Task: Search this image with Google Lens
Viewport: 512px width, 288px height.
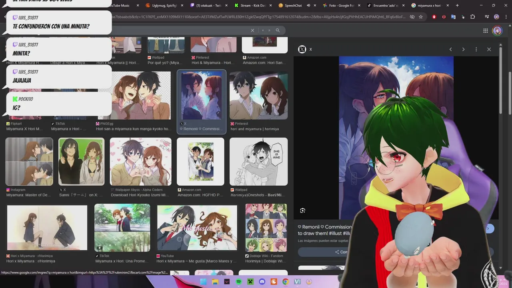Action: (302, 210)
